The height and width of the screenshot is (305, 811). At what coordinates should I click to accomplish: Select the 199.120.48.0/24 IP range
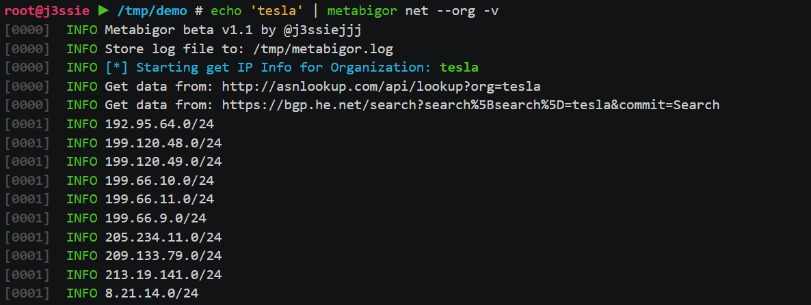(x=163, y=143)
